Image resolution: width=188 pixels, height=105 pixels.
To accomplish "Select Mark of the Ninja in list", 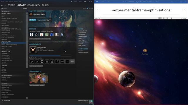I will point(6,41).
